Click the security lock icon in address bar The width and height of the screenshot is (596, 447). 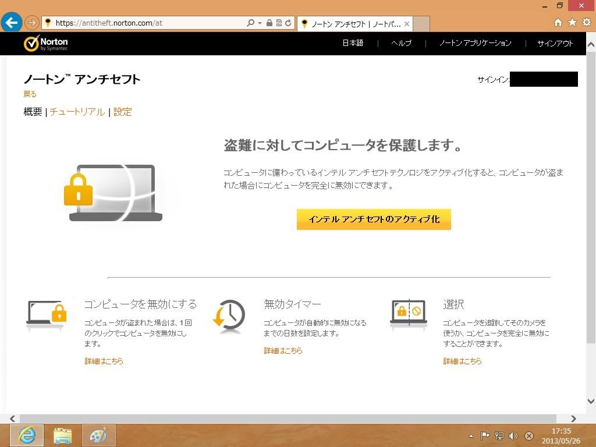click(x=269, y=23)
